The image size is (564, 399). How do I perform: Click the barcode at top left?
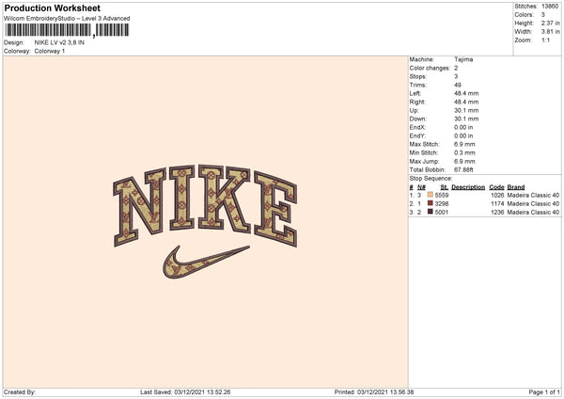pyautogui.click(x=67, y=30)
